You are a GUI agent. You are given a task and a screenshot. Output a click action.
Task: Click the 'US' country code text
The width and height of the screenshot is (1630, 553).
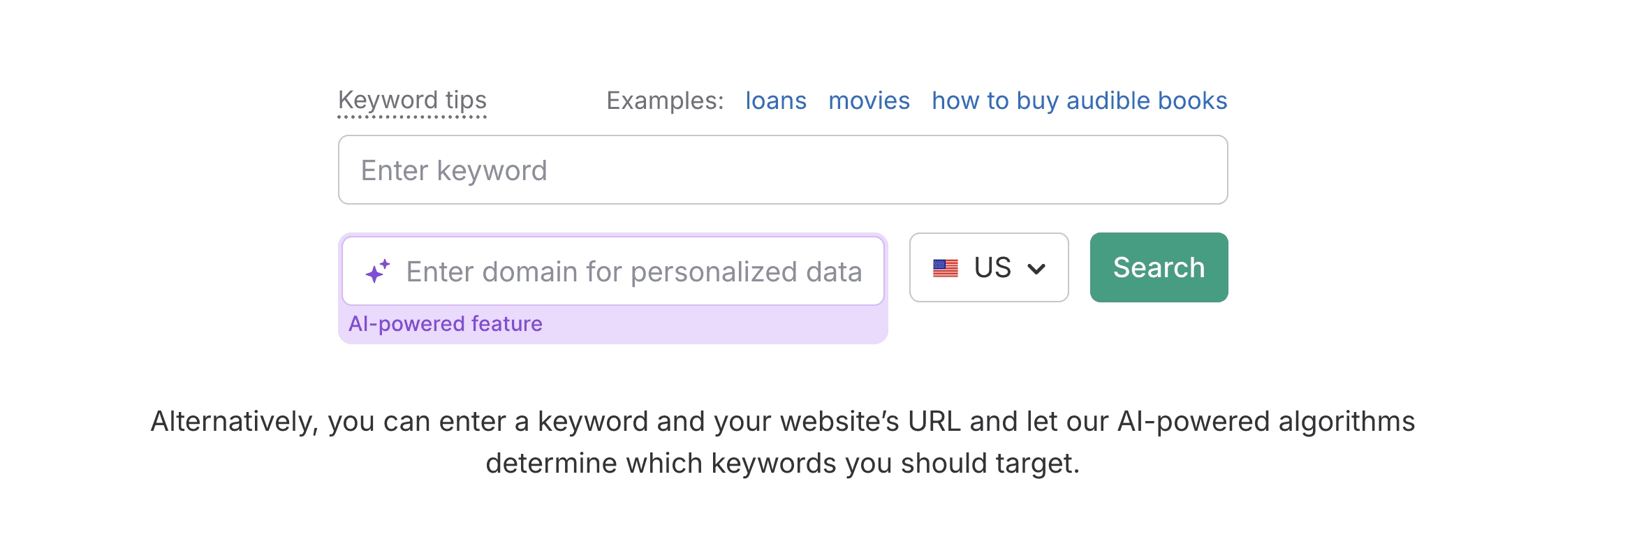pyautogui.click(x=992, y=267)
